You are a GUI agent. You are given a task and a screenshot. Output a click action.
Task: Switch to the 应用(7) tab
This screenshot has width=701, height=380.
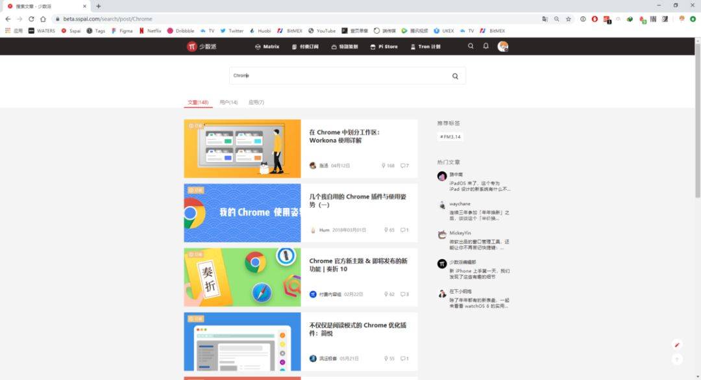click(256, 103)
